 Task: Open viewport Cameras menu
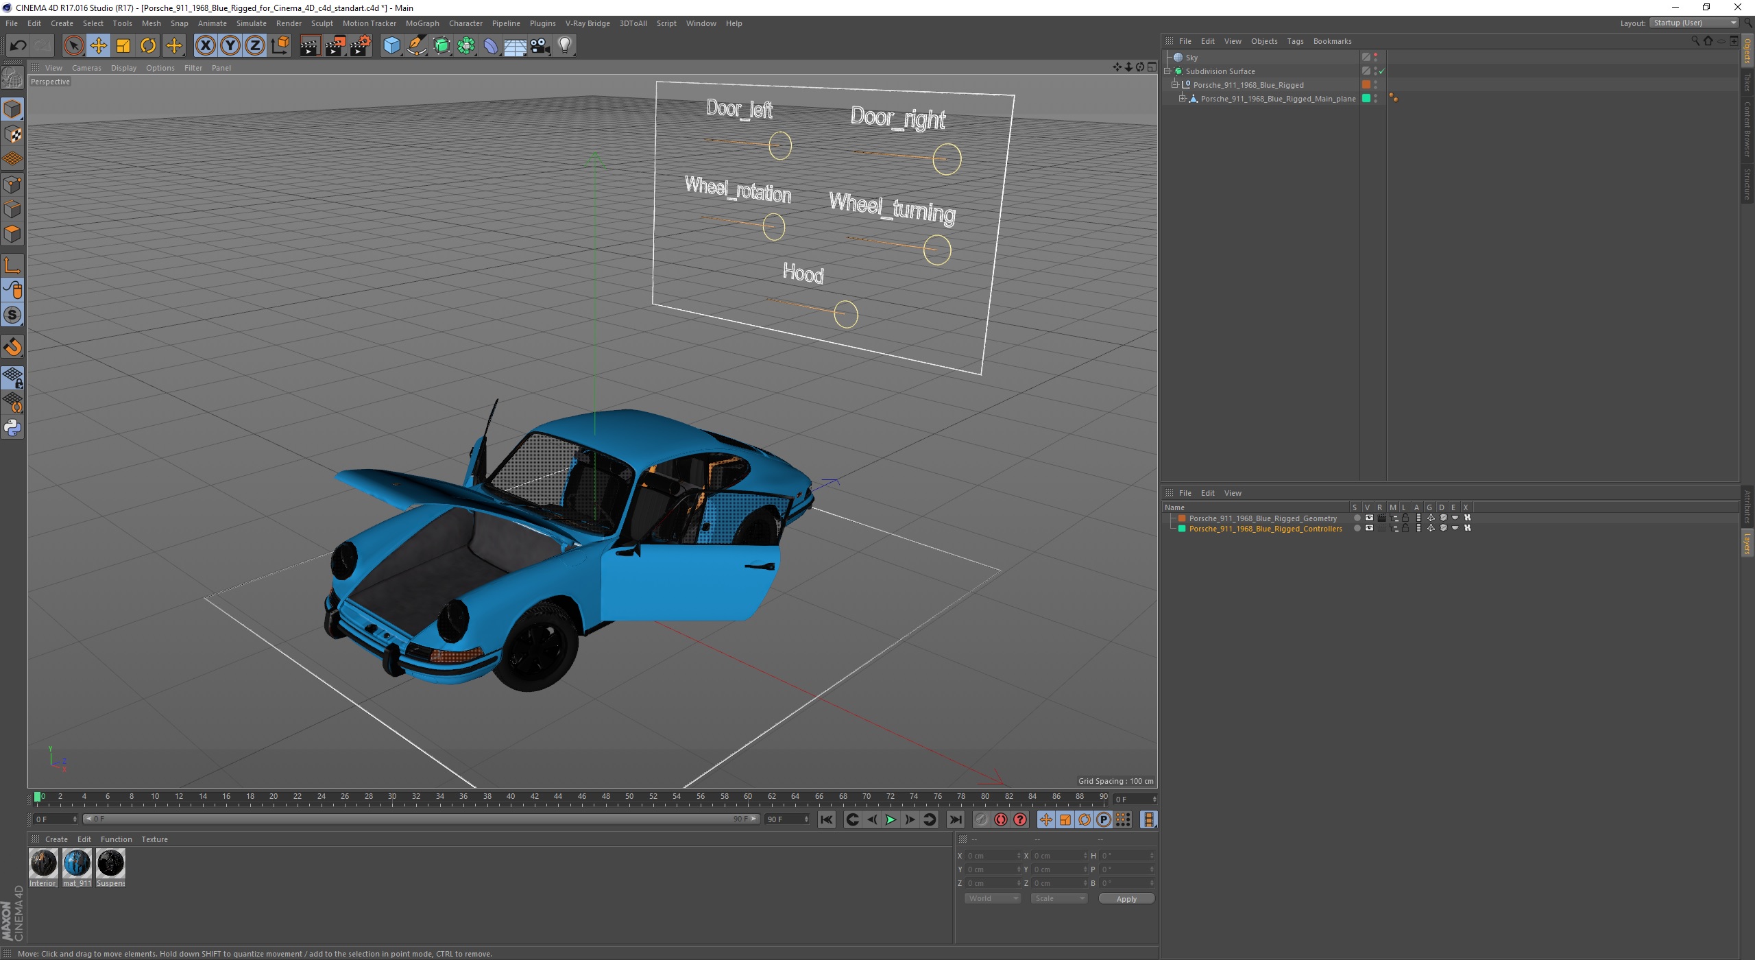pos(86,68)
